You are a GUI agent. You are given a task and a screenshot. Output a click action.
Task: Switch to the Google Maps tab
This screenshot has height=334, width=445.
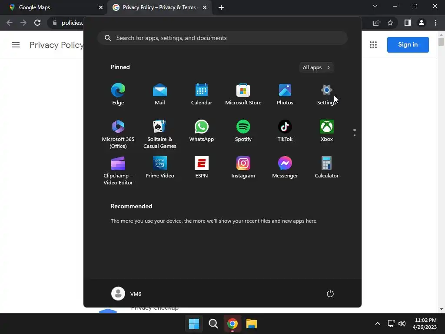(x=54, y=7)
